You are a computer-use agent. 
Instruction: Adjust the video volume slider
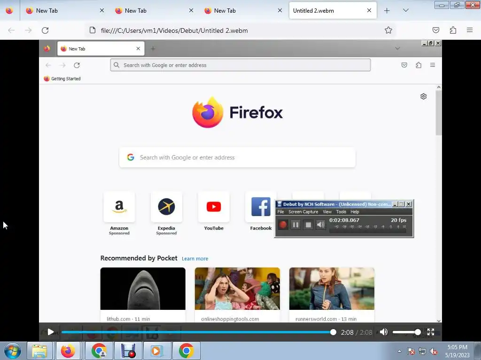[406, 332]
